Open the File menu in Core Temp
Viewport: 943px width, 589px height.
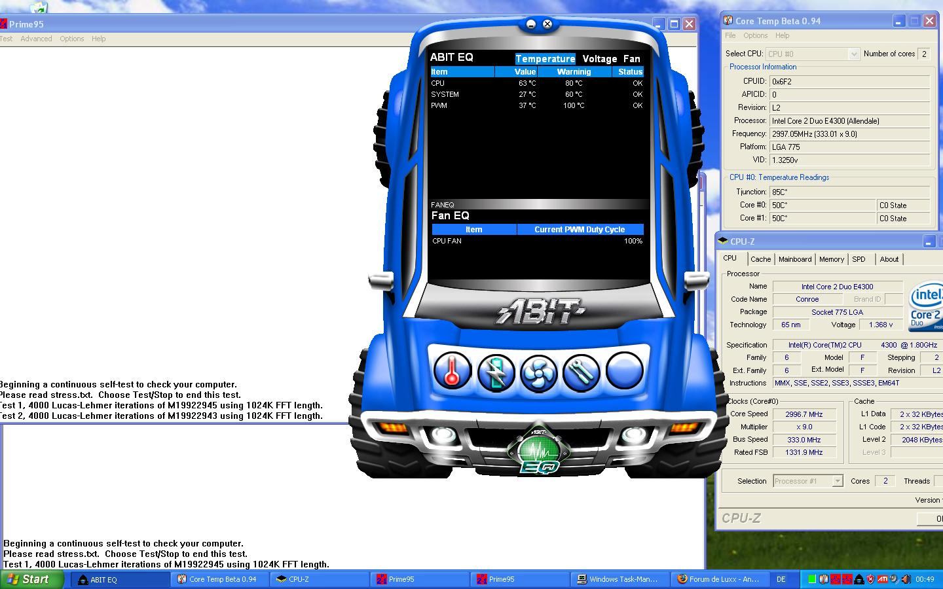(x=730, y=35)
